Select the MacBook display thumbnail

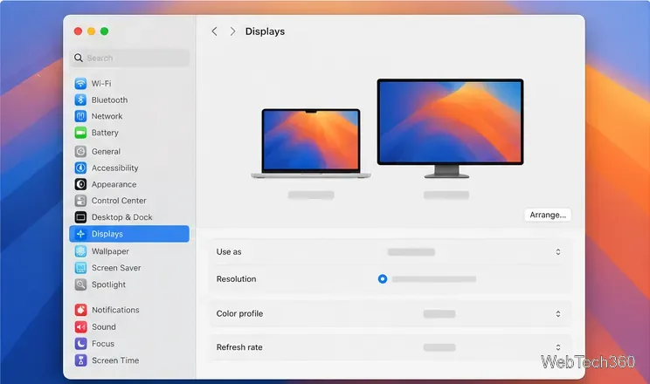pos(311,143)
